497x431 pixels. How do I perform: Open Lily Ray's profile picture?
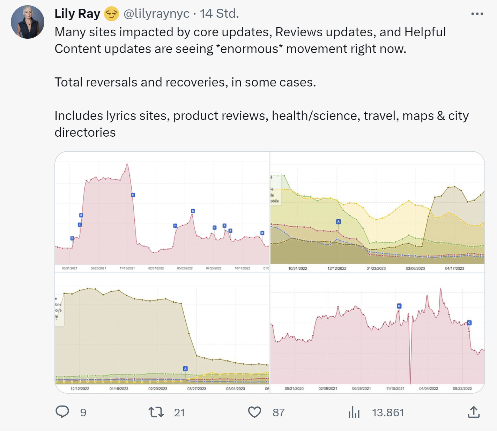pyautogui.click(x=28, y=22)
